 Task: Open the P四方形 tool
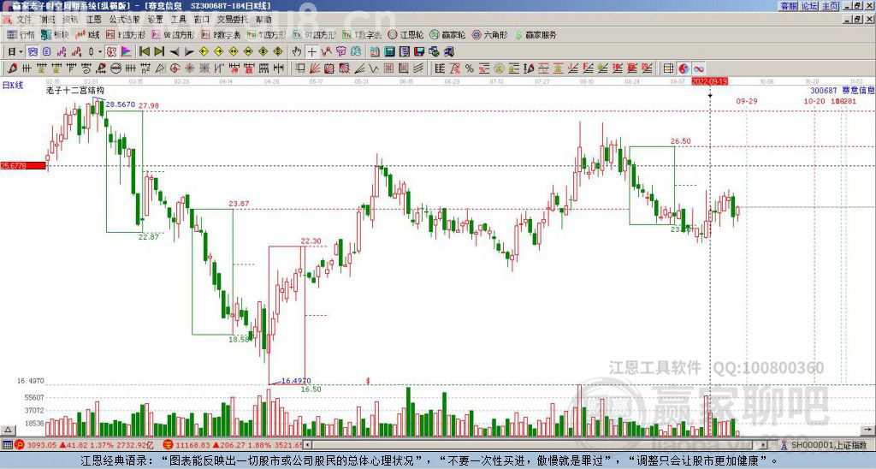[126, 34]
